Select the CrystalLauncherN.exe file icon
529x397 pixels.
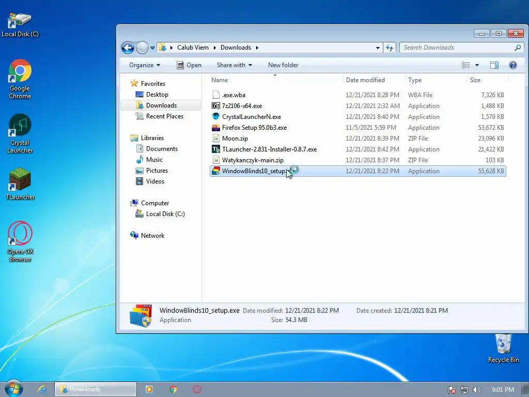pos(215,116)
